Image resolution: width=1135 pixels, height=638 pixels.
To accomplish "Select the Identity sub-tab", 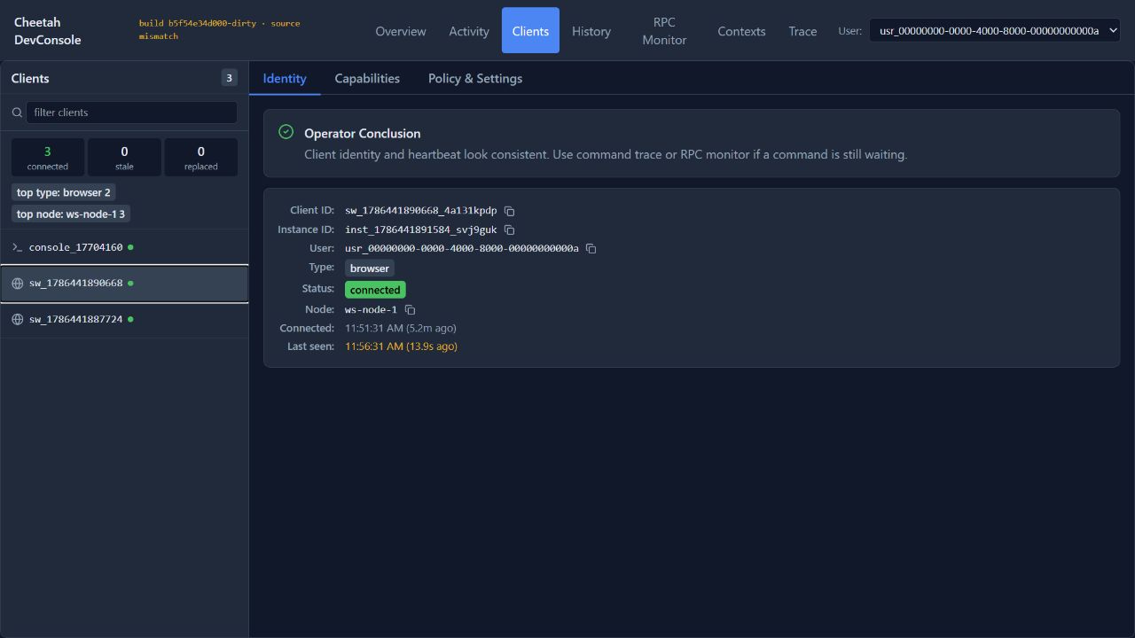I will 285,79.
